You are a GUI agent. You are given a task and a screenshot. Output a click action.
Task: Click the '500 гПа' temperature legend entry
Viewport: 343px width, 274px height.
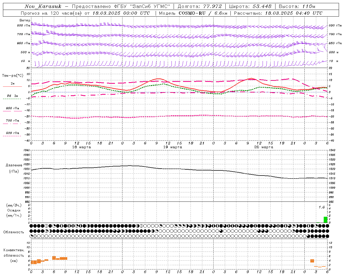(x=13, y=133)
